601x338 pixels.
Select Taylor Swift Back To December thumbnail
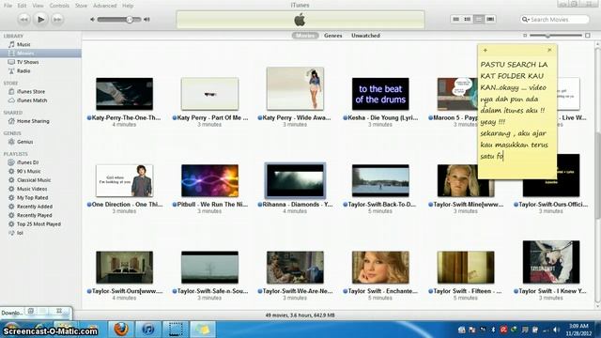380,181
